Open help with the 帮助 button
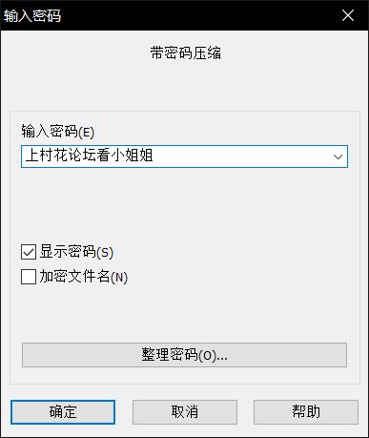This screenshot has width=369, height=438. (x=306, y=412)
